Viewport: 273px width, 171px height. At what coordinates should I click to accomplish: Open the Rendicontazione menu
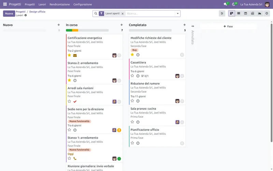[59, 4]
